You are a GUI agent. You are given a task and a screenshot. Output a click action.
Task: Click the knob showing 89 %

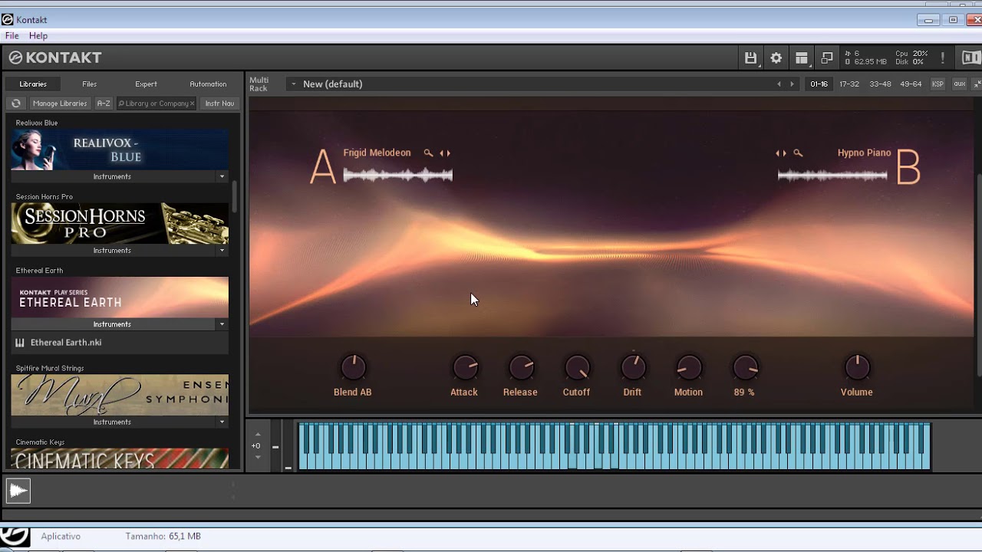[x=744, y=368]
